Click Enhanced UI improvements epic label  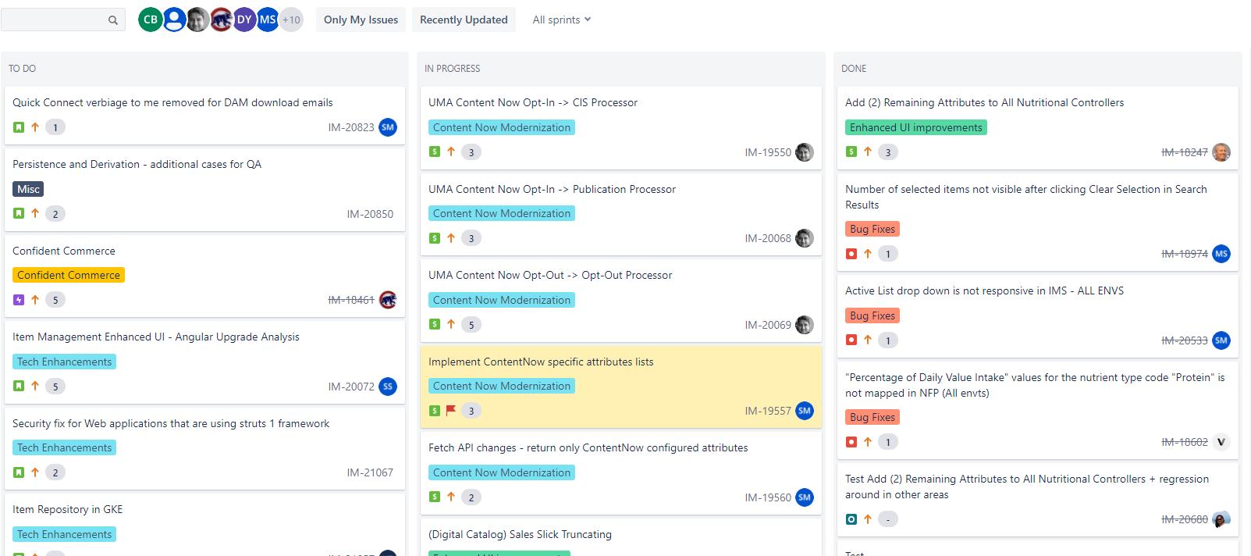click(916, 127)
